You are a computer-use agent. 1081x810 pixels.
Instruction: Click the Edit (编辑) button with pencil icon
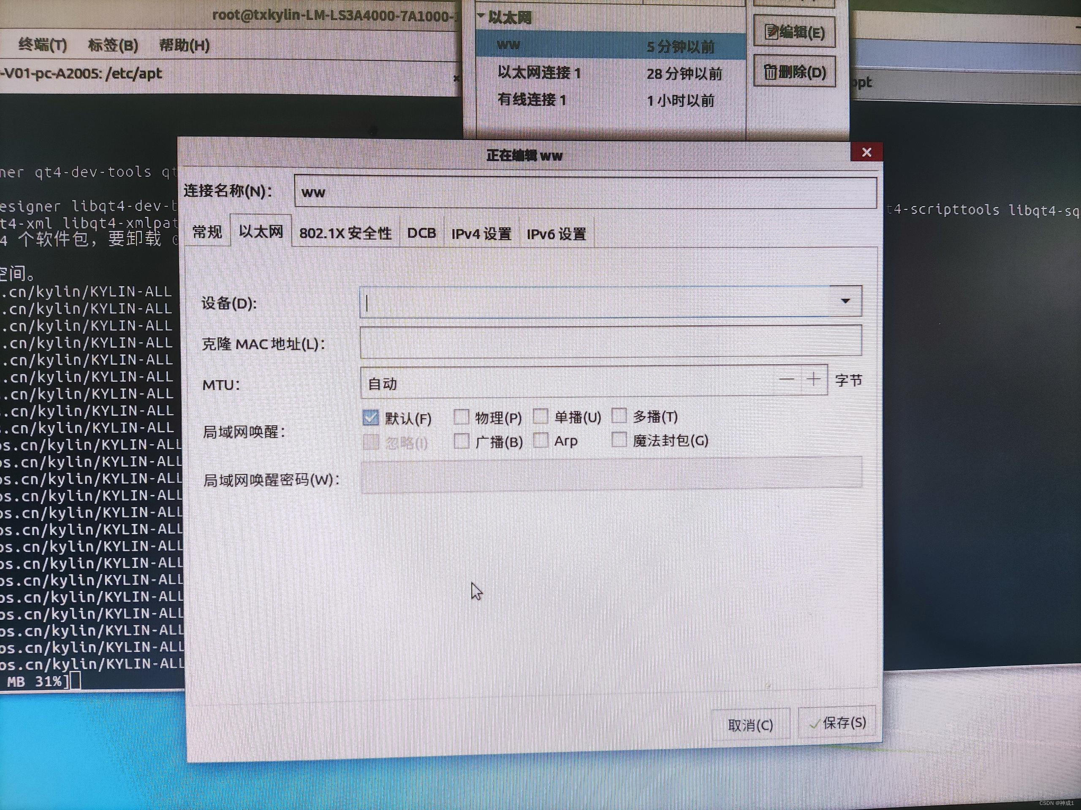[x=794, y=32]
